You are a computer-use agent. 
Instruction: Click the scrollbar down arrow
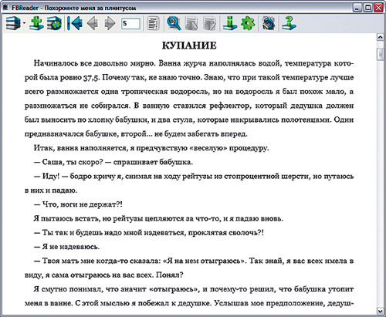[x=381, y=311]
